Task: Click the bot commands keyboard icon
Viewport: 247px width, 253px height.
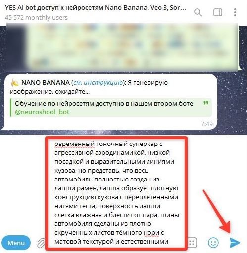Action: [192, 243]
